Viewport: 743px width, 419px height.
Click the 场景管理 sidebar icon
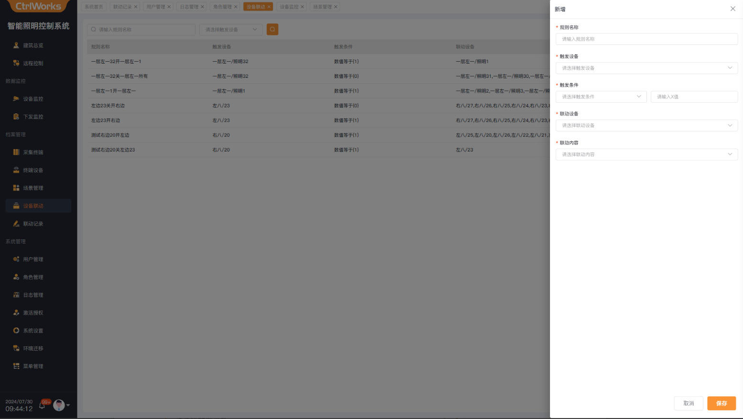[16, 188]
